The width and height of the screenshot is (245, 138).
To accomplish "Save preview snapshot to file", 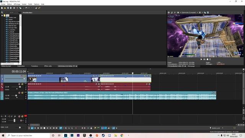I will click(208, 13).
